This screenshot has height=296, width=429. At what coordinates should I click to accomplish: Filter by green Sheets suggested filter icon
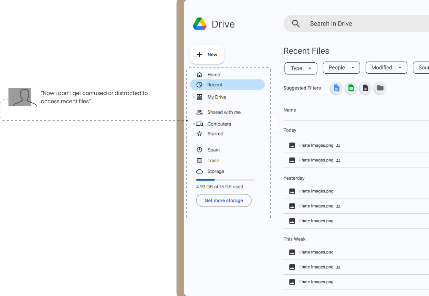351,88
